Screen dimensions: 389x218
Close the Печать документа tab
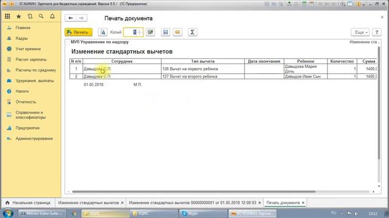[303, 203]
